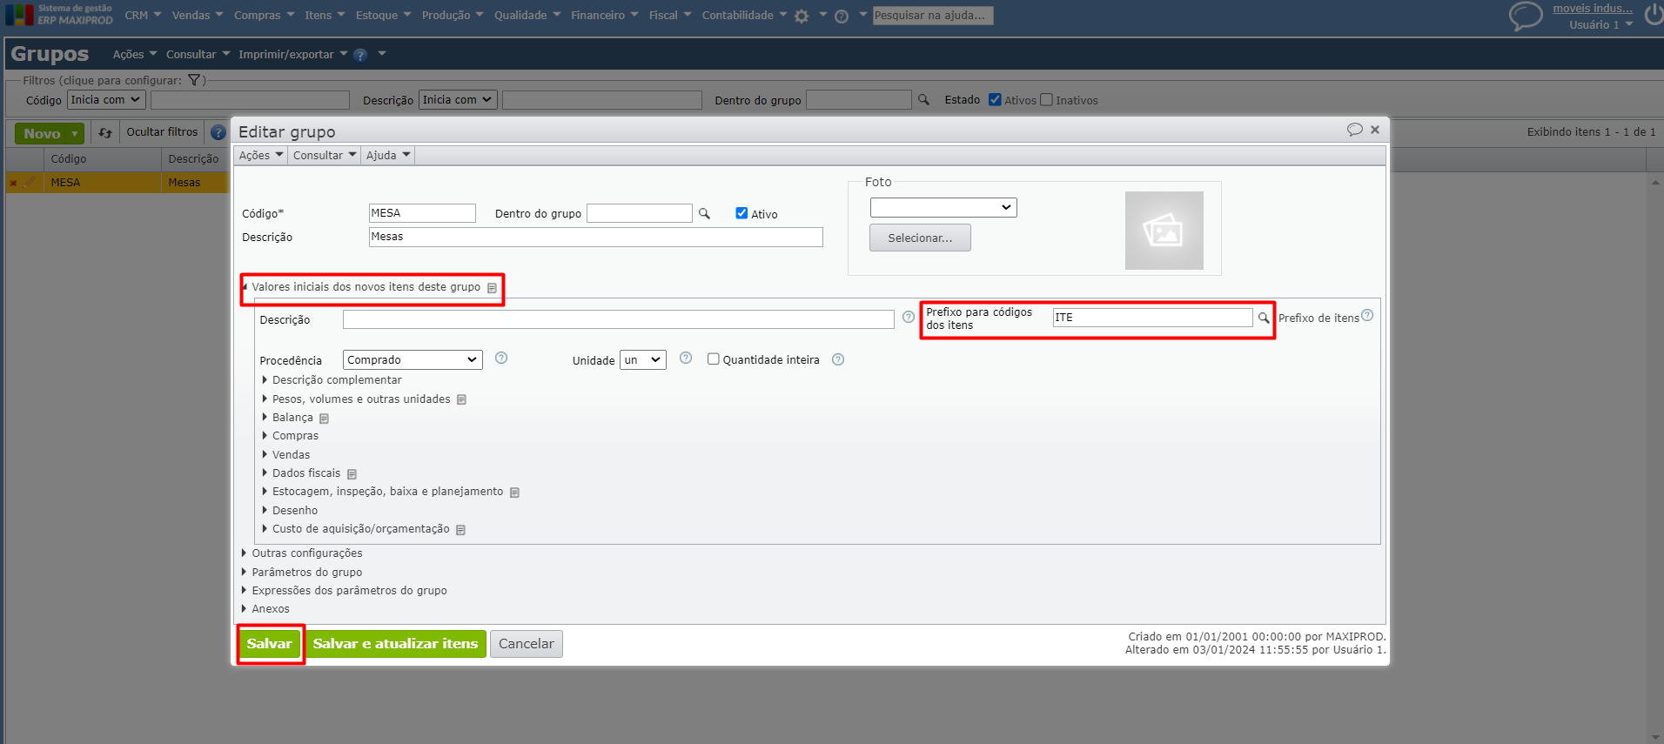Toggle the Inativos filter checkbox

point(1047,99)
